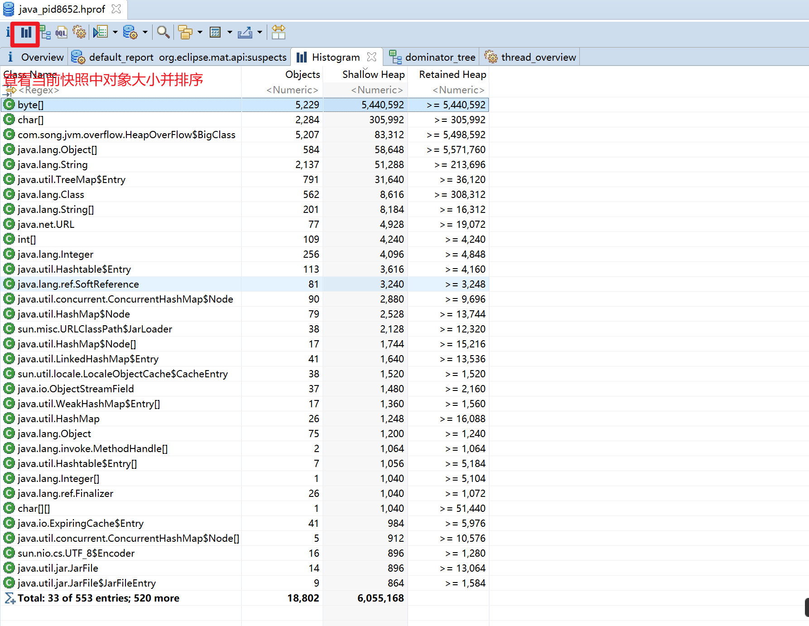Expand the Export dropdown arrow
Screen dimensions: 809x626
click(x=260, y=33)
